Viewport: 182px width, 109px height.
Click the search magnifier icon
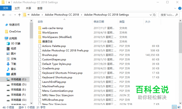176,15
